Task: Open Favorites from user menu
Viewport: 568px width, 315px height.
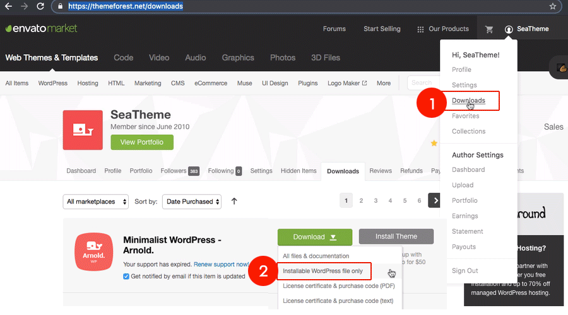Action: (466, 116)
